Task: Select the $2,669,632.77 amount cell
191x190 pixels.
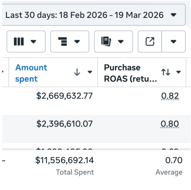Action: [64, 96]
